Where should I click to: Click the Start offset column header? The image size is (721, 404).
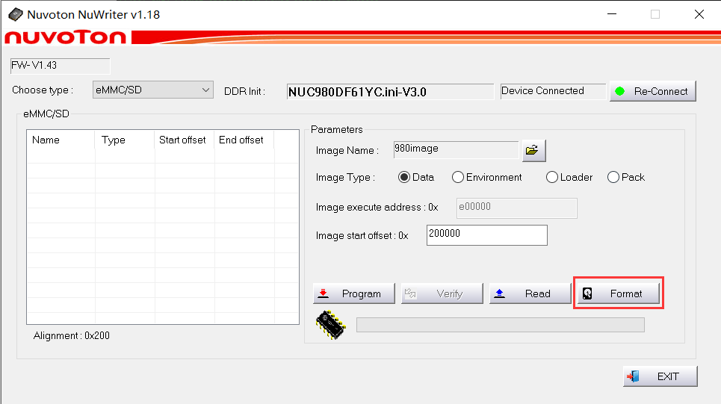185,140
